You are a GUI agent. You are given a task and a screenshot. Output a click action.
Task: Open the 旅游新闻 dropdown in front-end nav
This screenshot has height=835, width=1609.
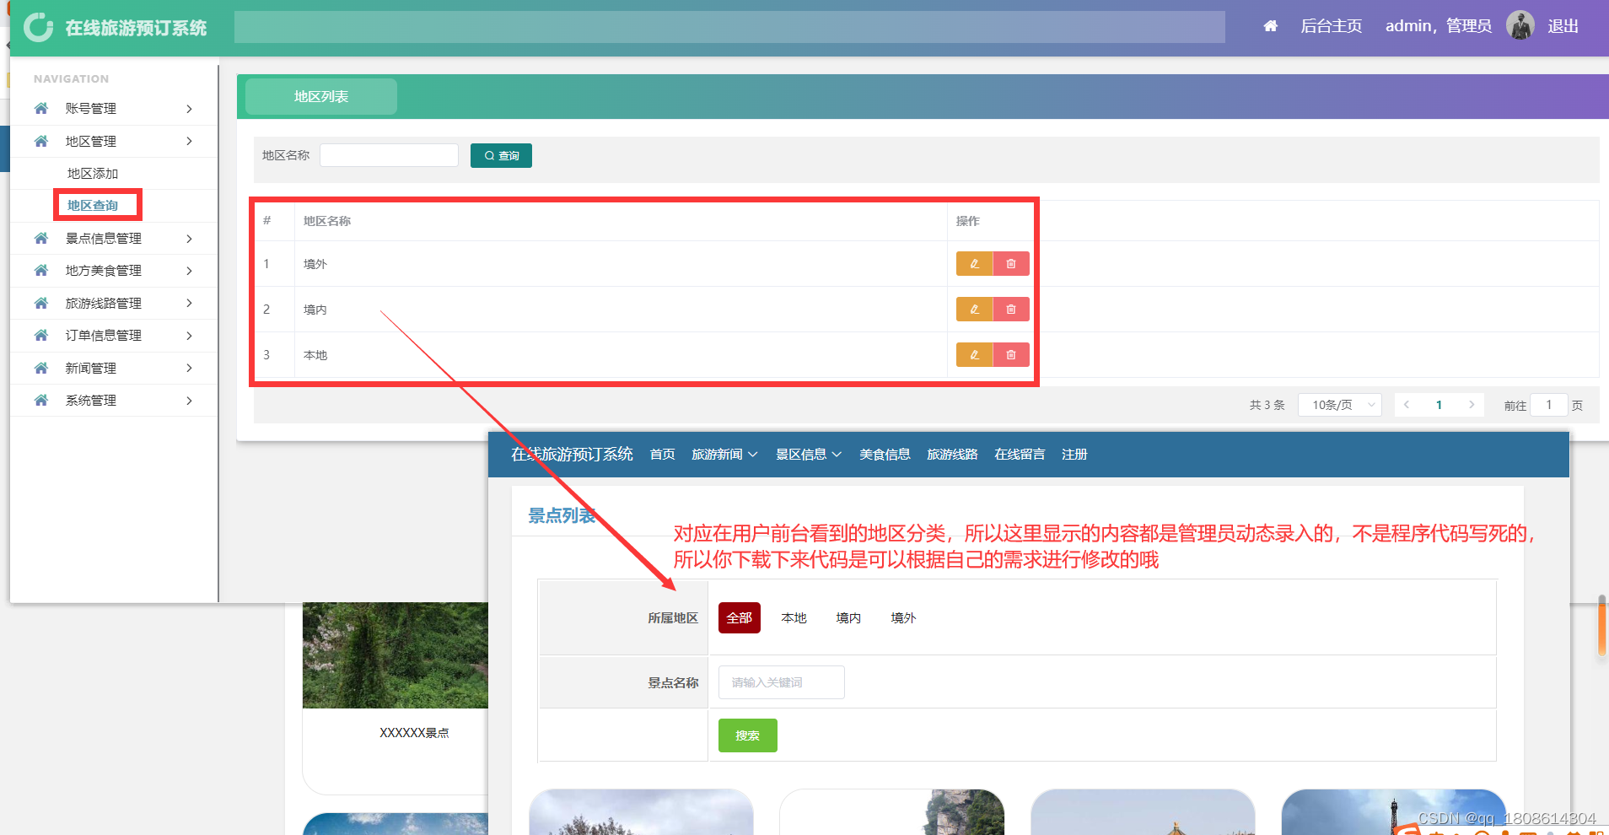(x=724, y=454)
